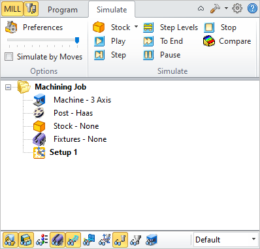Toggle tool holder visibility in bottom bar

136,240
